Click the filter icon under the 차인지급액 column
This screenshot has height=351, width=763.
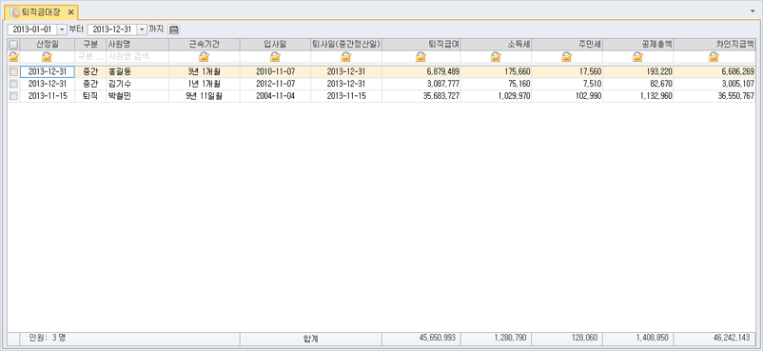point(714,57)
